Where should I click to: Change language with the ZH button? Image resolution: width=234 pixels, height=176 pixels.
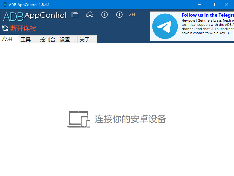[x=132, y=15]
